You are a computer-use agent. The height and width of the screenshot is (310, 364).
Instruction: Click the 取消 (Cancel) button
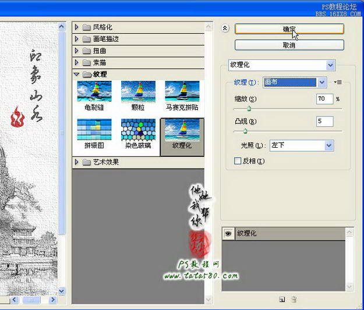pos(289,45)
